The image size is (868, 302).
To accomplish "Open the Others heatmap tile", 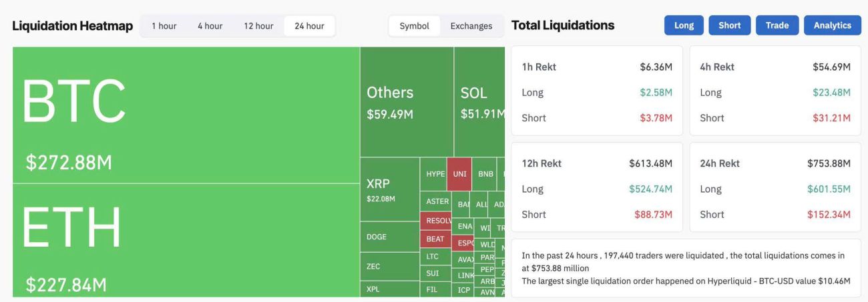I will (x=407, y=102).
